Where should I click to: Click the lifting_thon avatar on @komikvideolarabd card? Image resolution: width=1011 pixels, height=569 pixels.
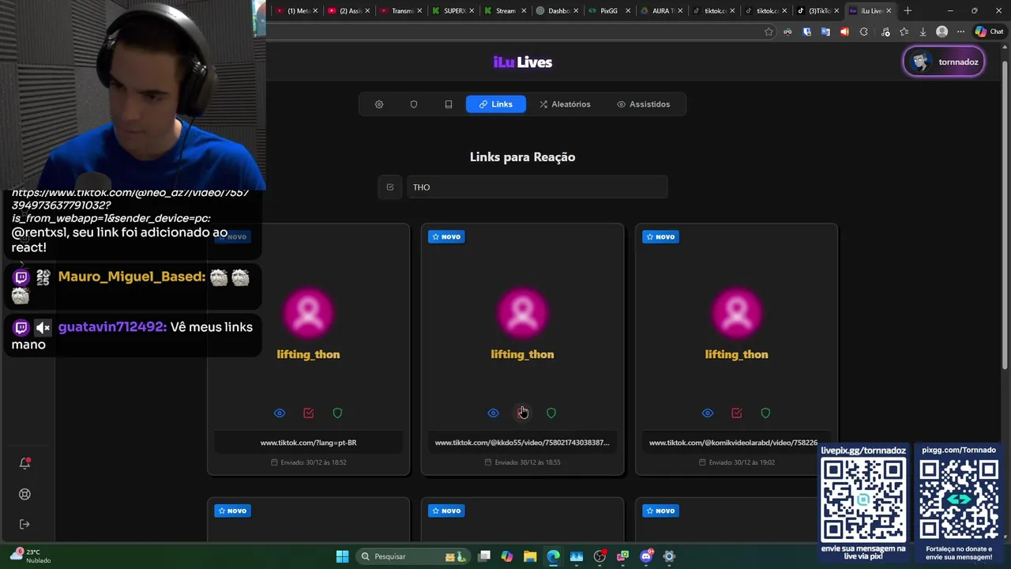(736, 313)
